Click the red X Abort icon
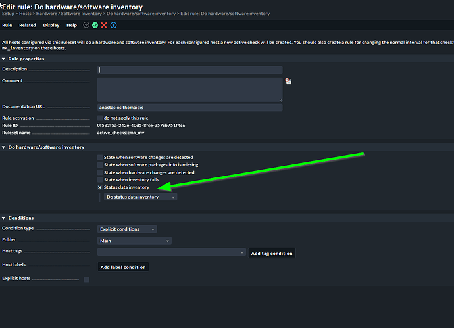Viewport: 454px width, 328px height. [x=104, y=25]
